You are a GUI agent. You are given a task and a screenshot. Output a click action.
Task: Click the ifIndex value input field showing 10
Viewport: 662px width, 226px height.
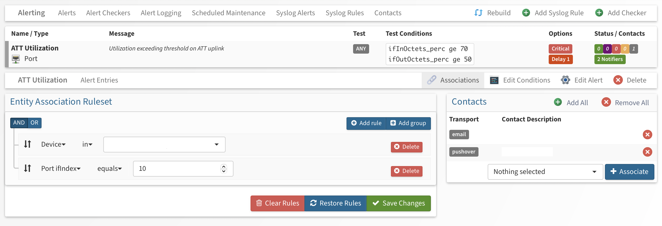pyautogui.click(x=183, y=168)
